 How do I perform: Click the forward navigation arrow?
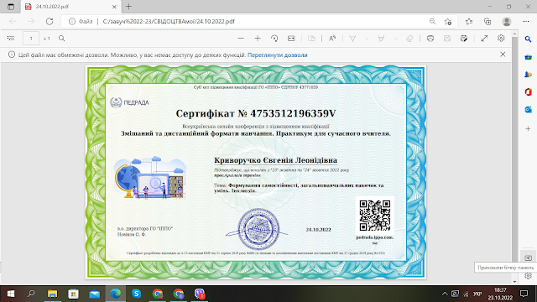pos(31,21)
